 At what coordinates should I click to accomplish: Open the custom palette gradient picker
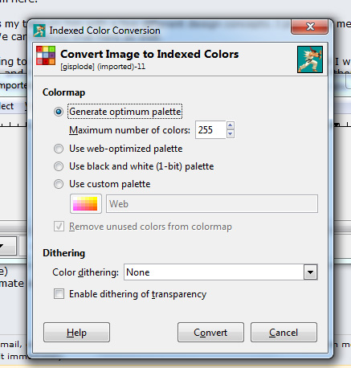click(x=86, y=204)
